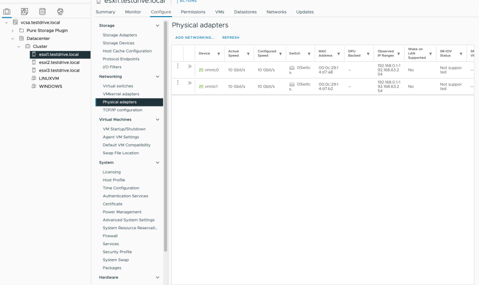Expand the vmnic1 row details
479x285 pixels.
coord(189,83)
